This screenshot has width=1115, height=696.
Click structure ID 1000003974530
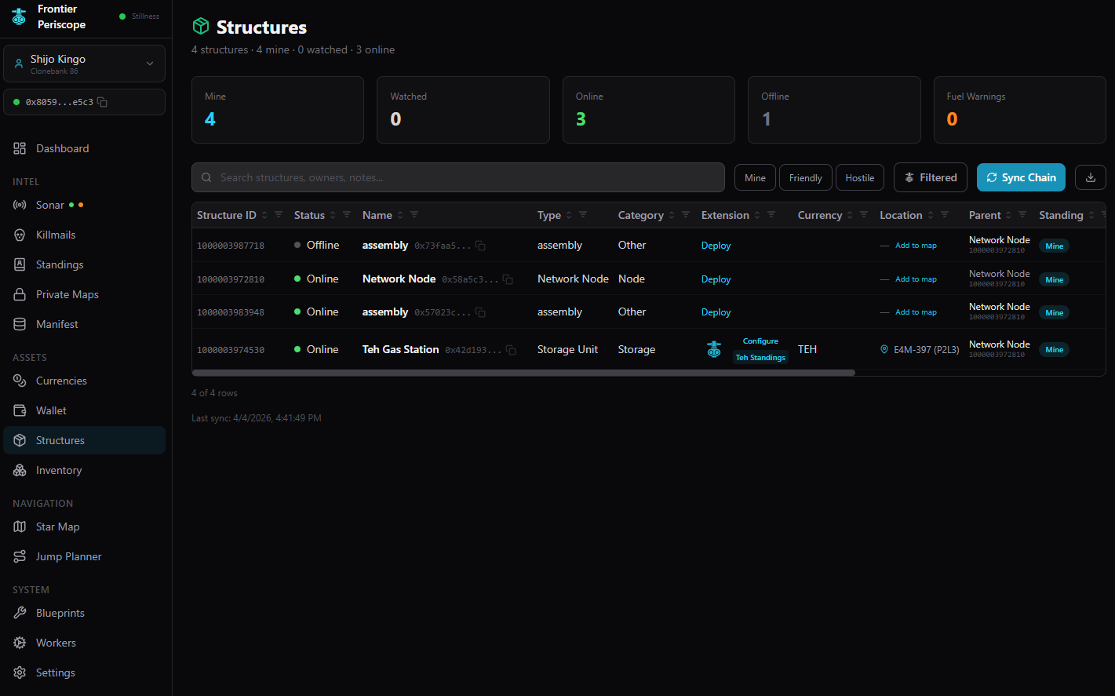coord(231,350)
